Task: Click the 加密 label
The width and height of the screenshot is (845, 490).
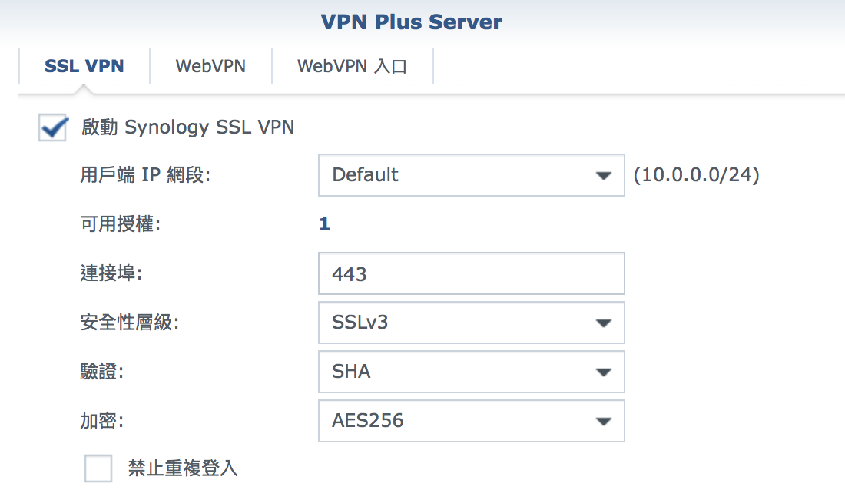Action: (101, 421)
